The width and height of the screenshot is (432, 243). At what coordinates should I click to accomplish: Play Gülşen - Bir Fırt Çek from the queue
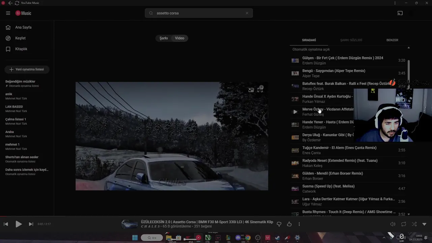point(348,60)
